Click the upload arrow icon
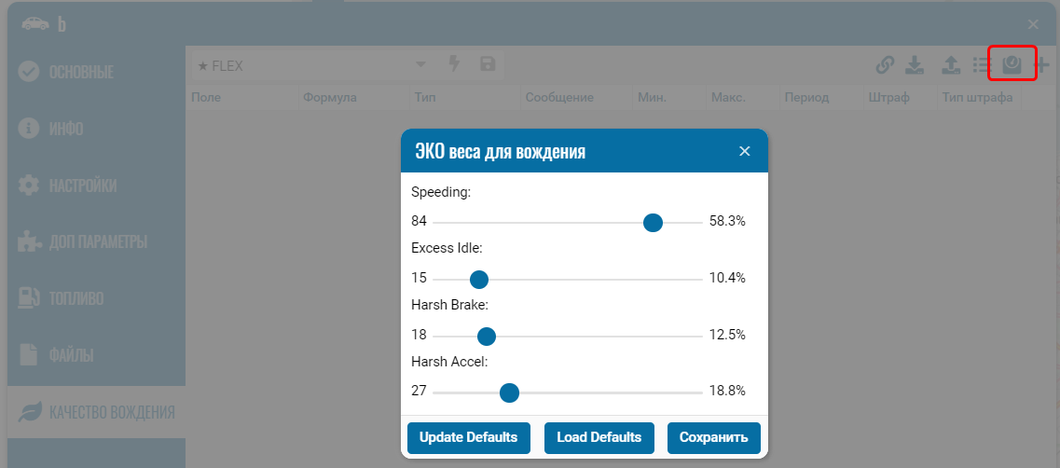The image size is (1060, 468). click(951, 65)
